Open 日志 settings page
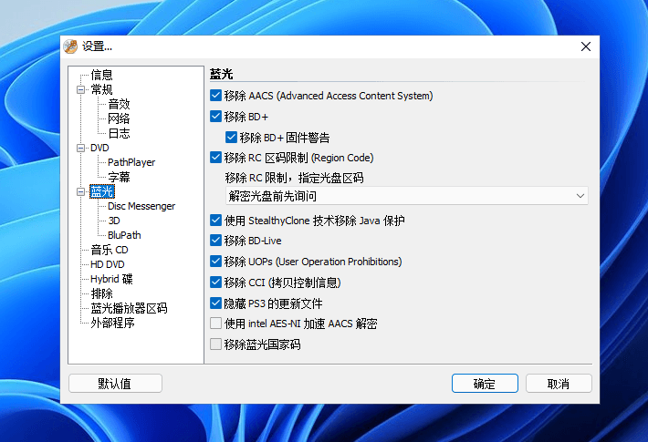This screenshot has height=442, width=648. click(119, 133)
